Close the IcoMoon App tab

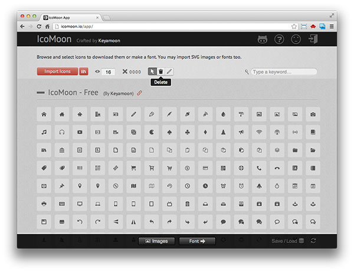(97, 18)
